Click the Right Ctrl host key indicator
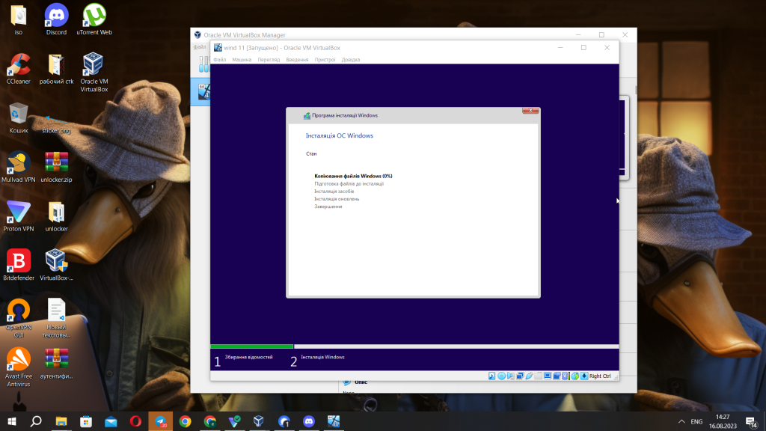 (x=600, y=376)
